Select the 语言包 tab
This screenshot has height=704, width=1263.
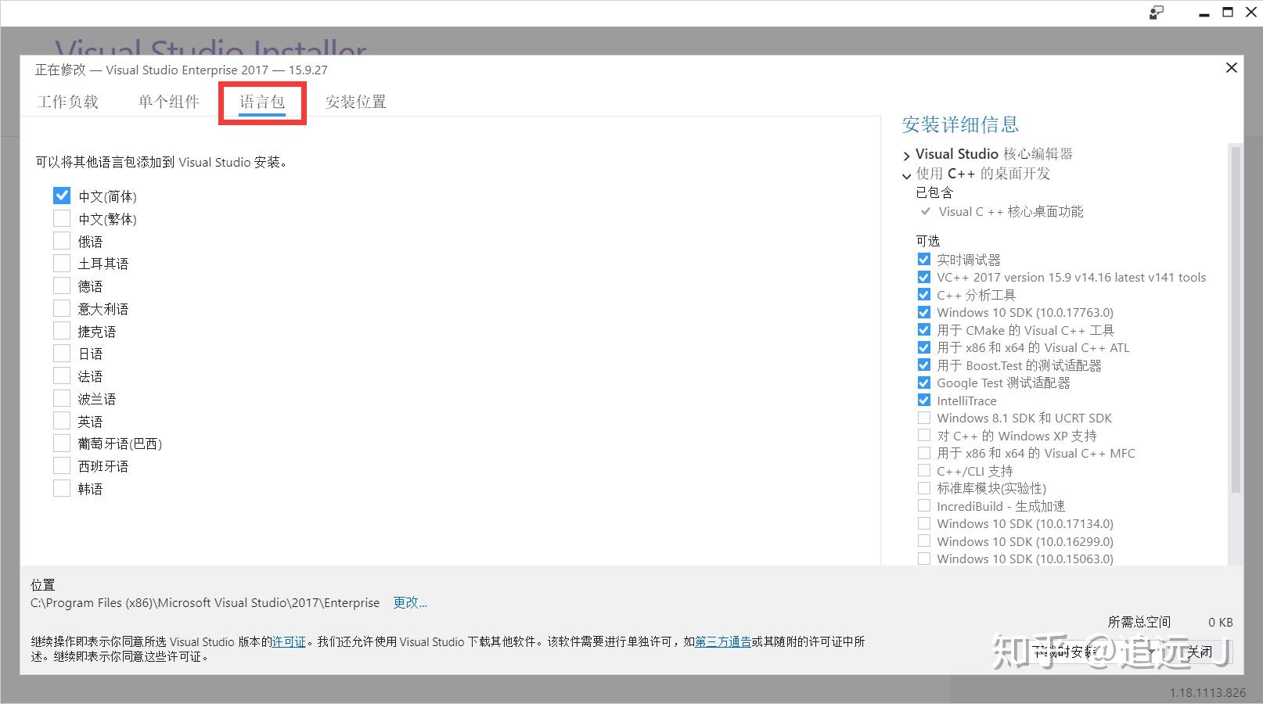coord(262,102)
